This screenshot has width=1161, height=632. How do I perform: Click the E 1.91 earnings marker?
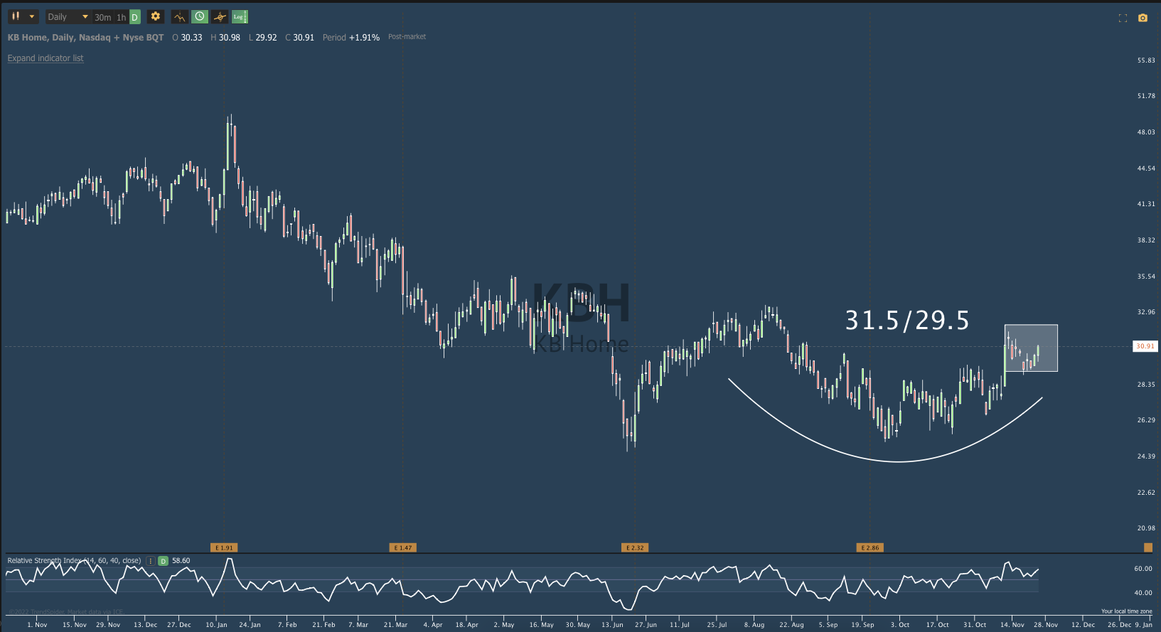point(224,547)
